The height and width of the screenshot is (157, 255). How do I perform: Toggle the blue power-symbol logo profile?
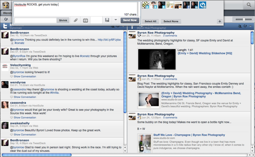(203, 5)
